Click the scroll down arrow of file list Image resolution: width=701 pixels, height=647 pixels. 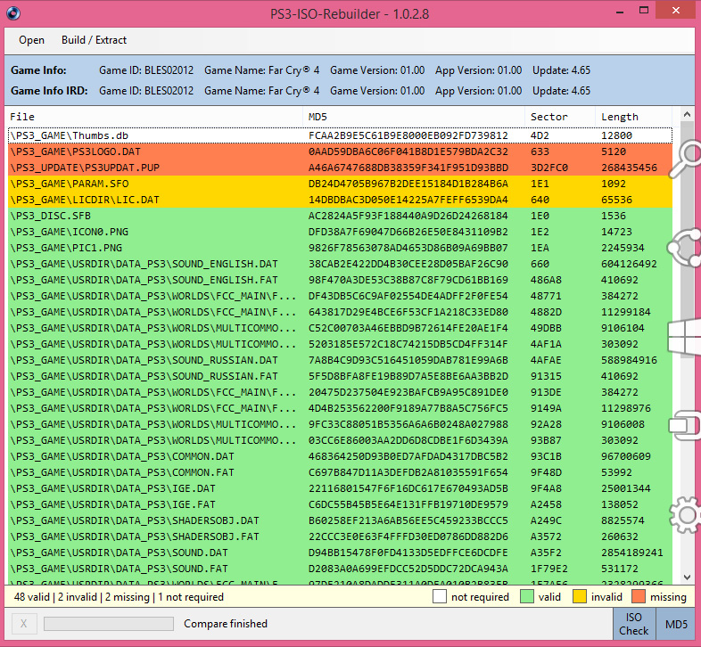687,577
